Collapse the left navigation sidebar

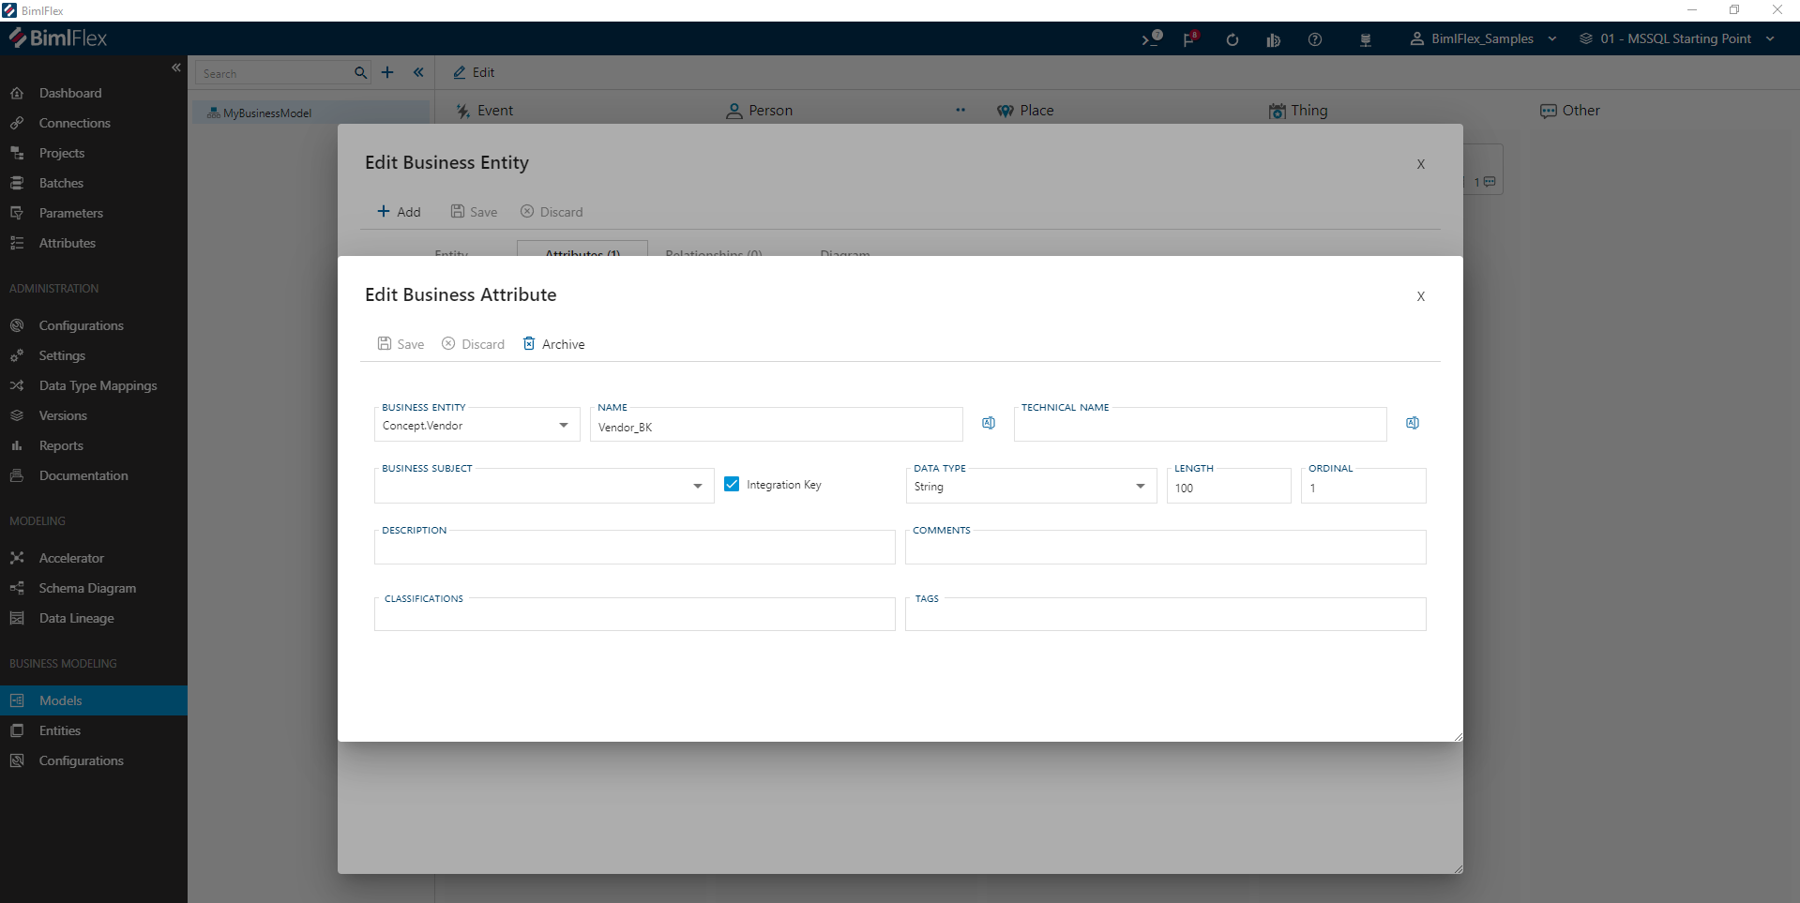tap(176, 68)
